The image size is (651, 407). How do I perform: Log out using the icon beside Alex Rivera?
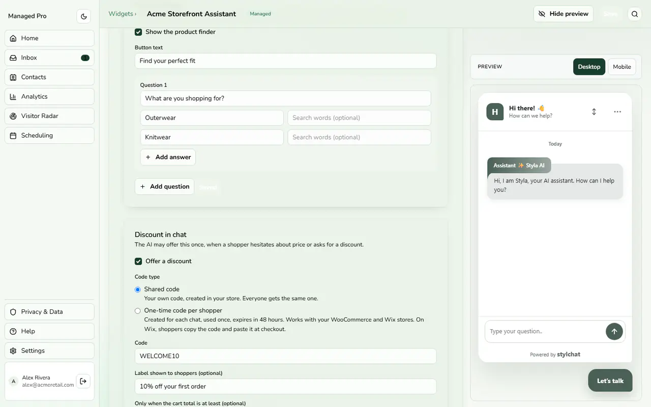pos(83,381)
